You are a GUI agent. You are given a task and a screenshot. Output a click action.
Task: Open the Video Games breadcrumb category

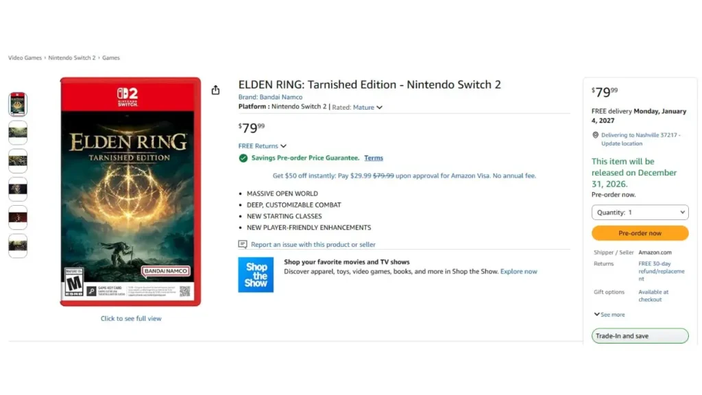pos(25,58)
